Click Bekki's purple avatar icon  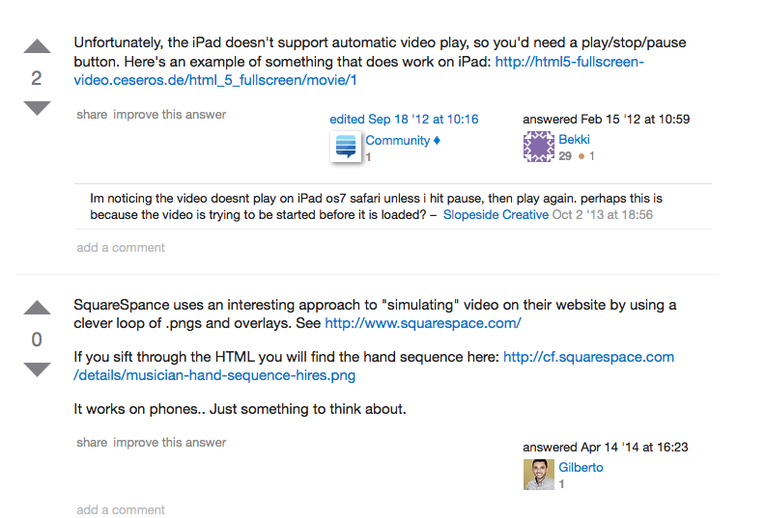(x=538, y=147)
